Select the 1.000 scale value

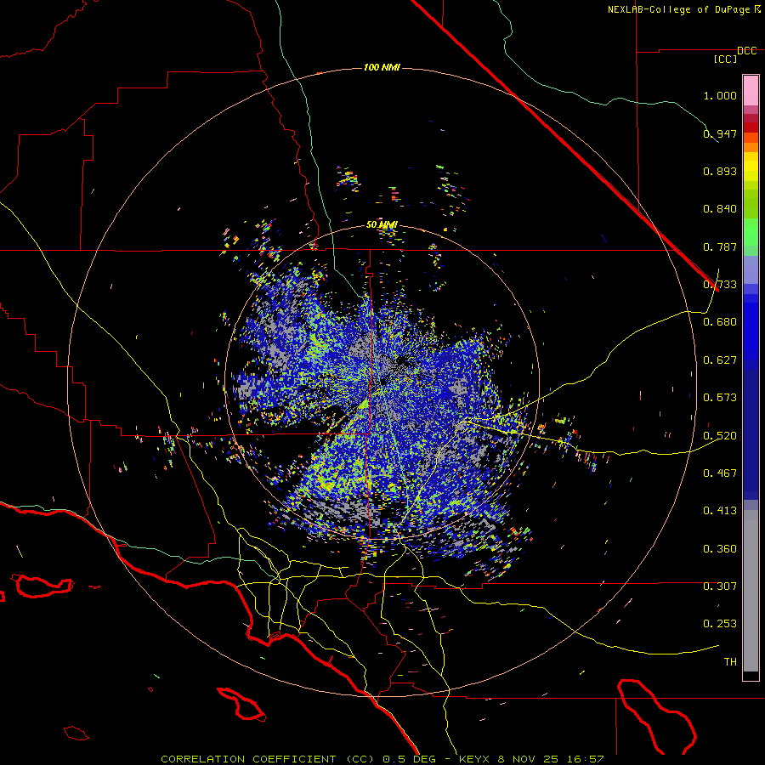coord(720,95)
